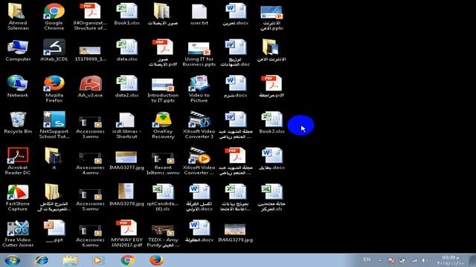Open user.txt text file
Viewport: 476px width, 267px height.
tap(199, 14)
